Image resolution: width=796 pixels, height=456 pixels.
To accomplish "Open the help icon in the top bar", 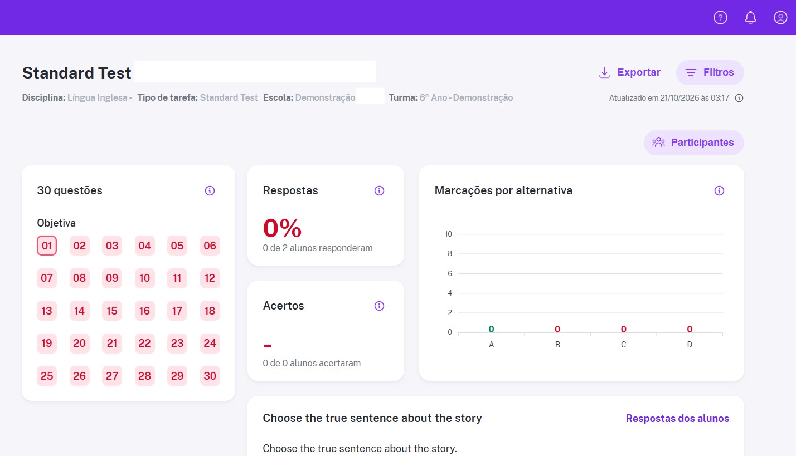I will (x=720, y=18).
